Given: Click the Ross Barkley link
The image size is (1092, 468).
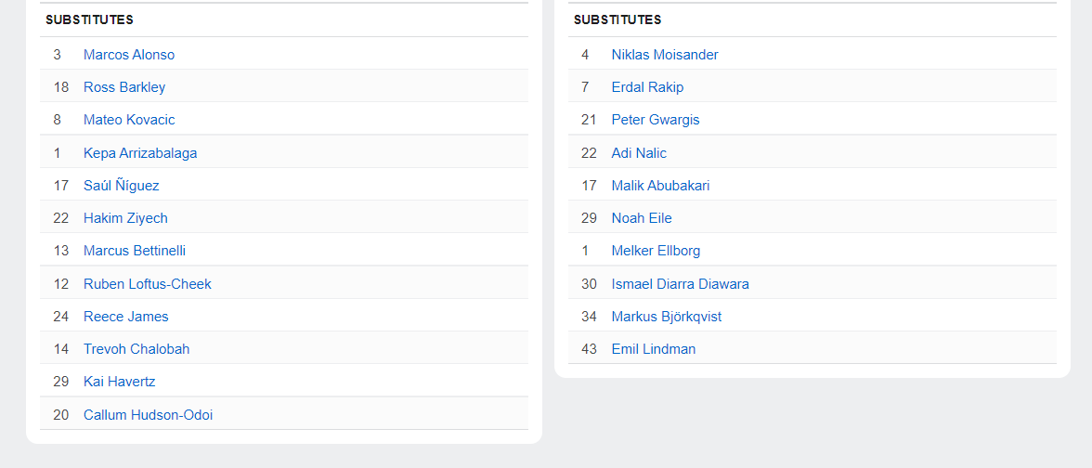Looking at the screenshot, I should (124, 87).
